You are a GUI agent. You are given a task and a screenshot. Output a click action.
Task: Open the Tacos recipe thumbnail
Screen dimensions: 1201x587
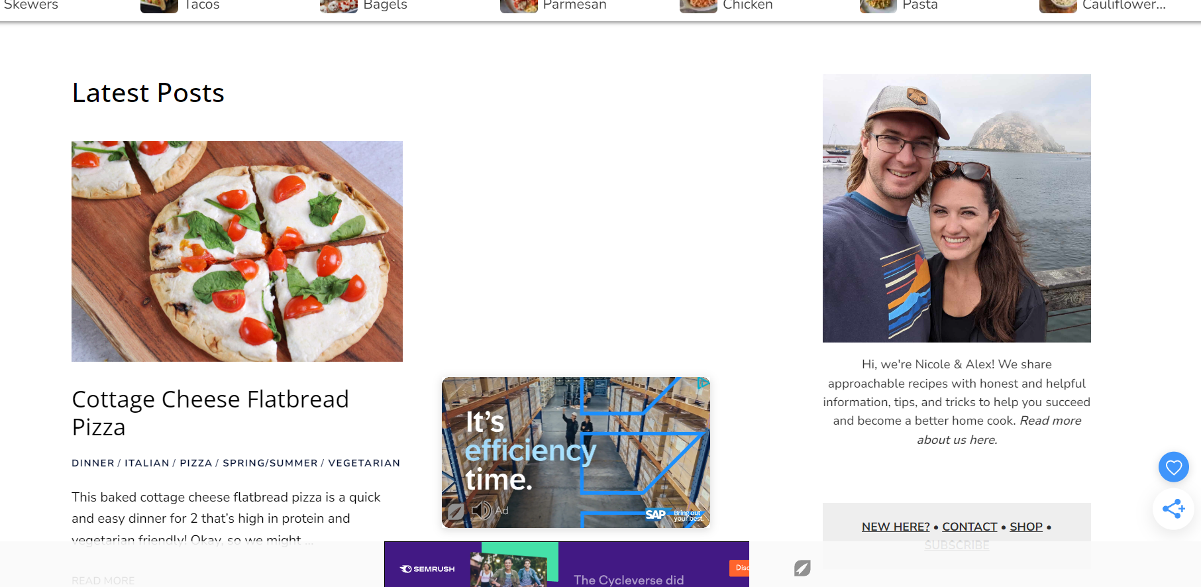coord(159,6)
